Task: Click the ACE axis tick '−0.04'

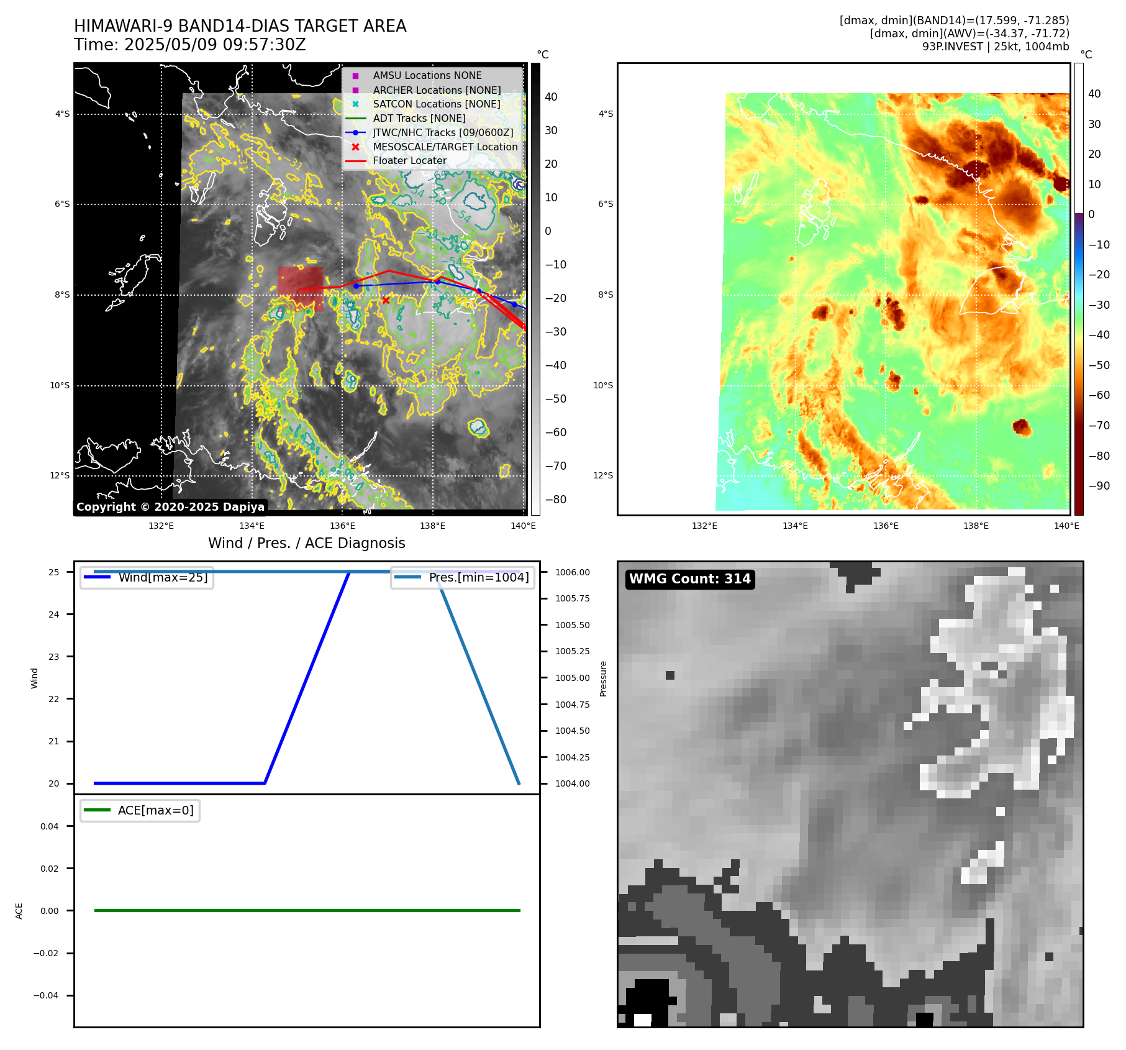Action: point(46,995)
